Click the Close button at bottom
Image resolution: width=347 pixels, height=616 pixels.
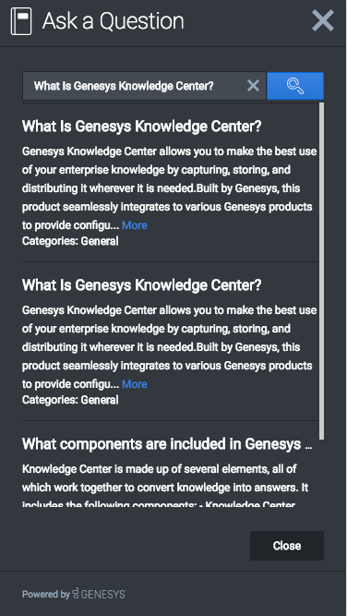(x=287, y=546)
